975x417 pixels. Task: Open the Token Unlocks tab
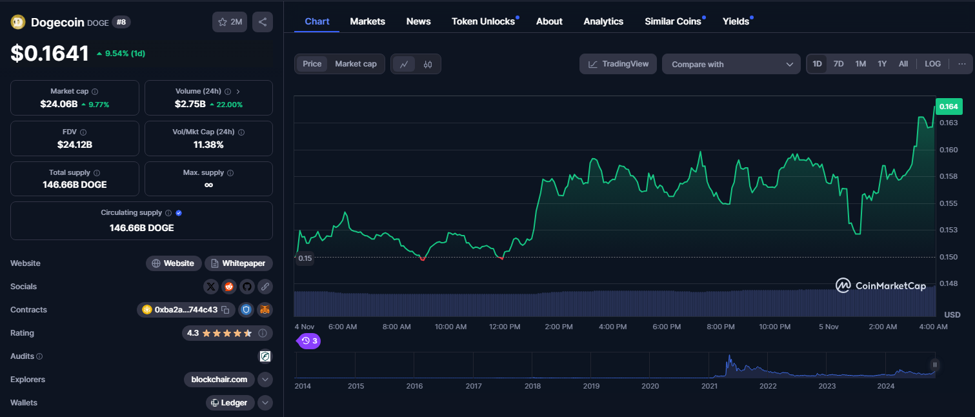tap(483, 21)
